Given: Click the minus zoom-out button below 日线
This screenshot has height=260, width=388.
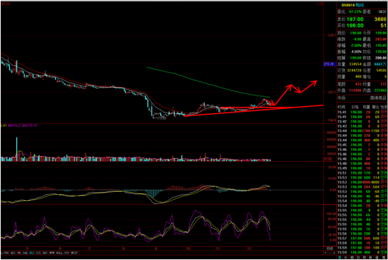Looking at the screenshot, I should pos(330,253).
